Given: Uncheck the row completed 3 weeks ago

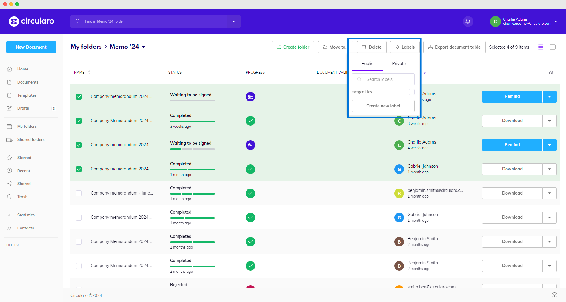Looking at the screenshot, I should tap(79, 121).
